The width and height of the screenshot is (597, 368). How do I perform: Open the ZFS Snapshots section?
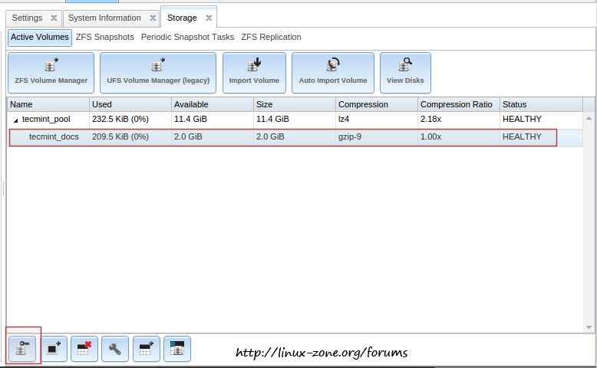click(105, 37)
